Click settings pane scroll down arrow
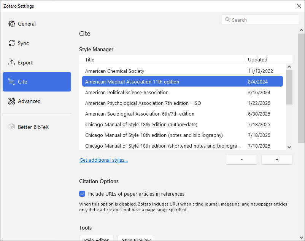305x241 pixels. [x=301, y=238]
